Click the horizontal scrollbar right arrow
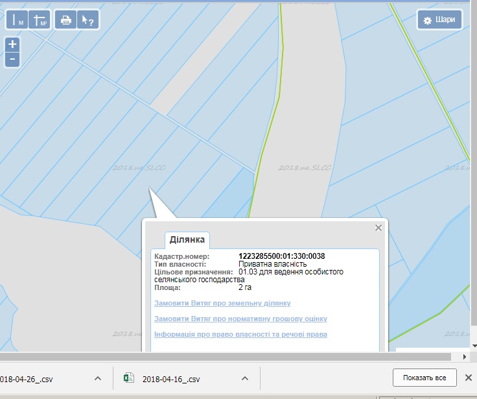 pyautogui.click(x=464, y=357)
